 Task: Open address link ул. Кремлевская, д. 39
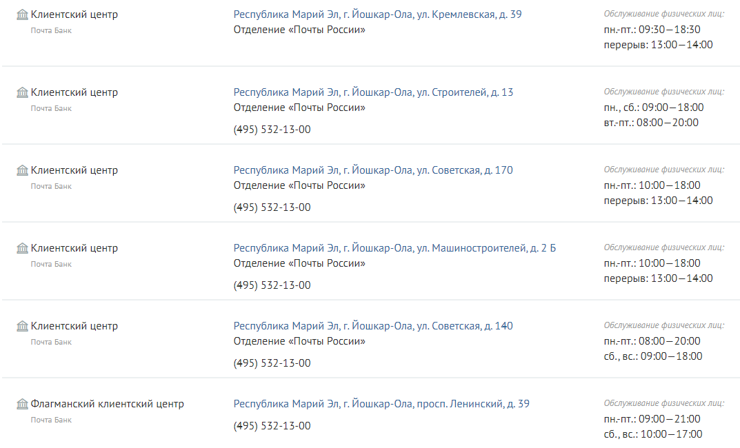377,14
